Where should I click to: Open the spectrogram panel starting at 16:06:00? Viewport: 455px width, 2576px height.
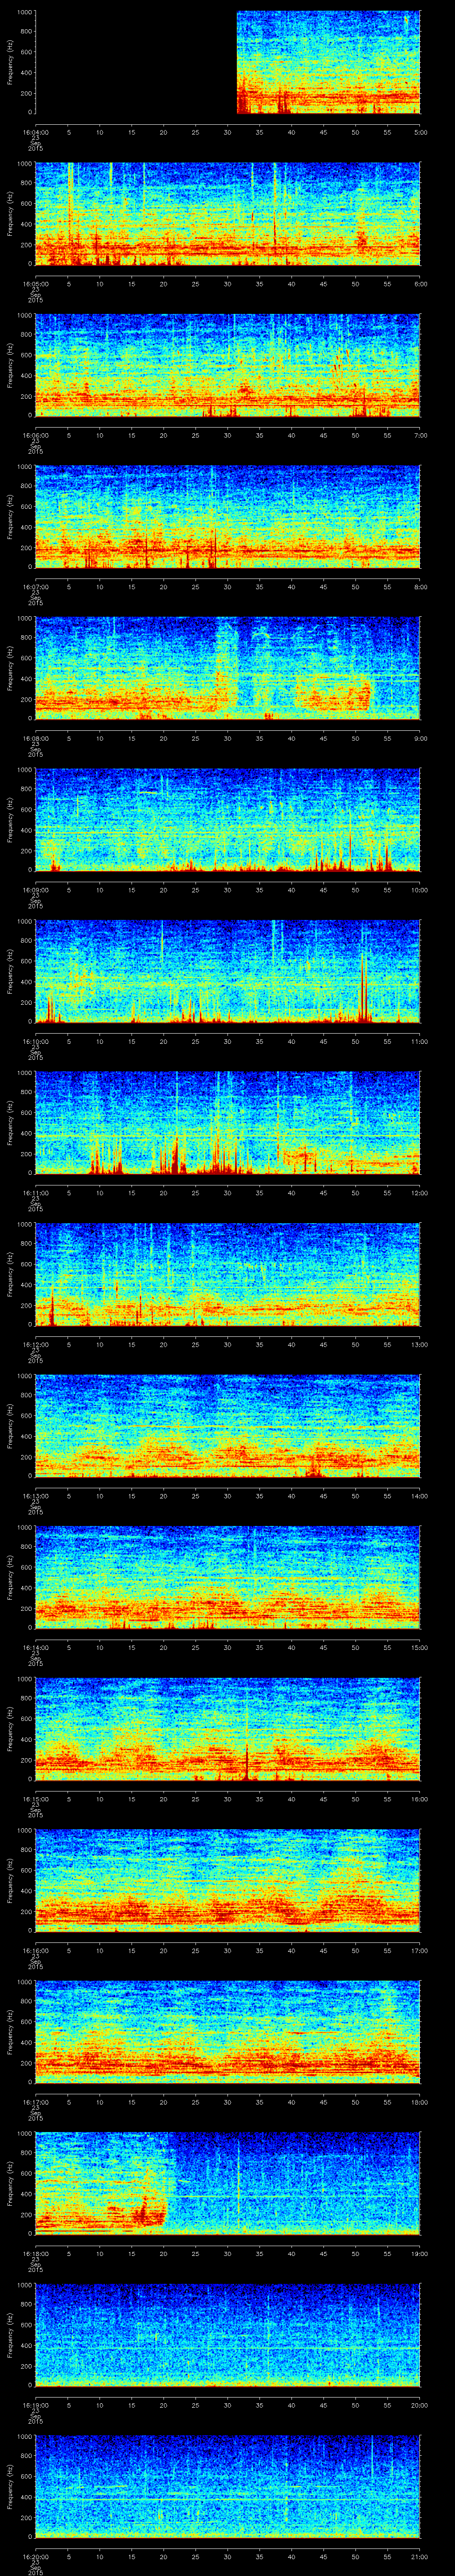[228, 366]
